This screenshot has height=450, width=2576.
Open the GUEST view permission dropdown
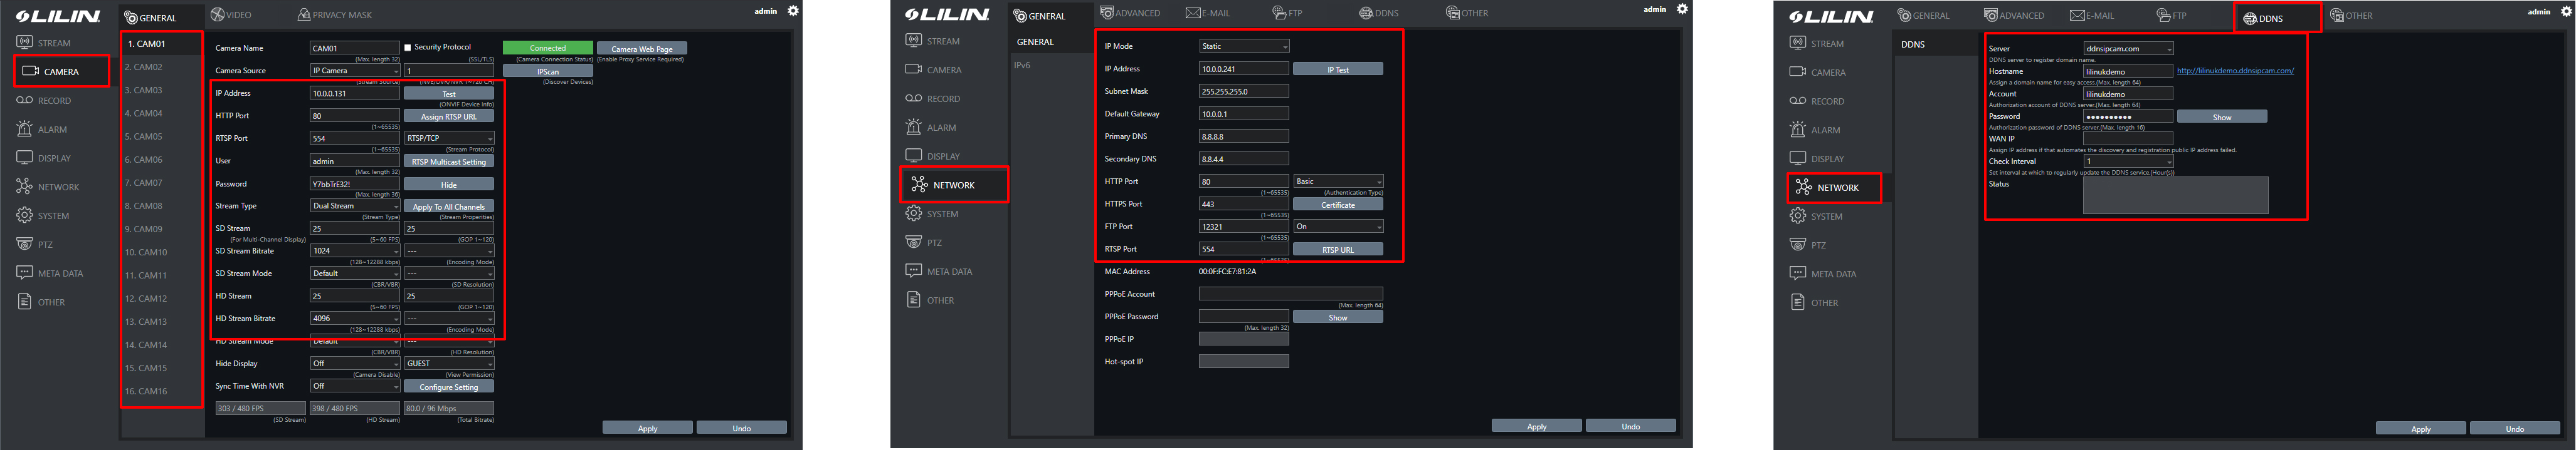[x=449, y=363]
